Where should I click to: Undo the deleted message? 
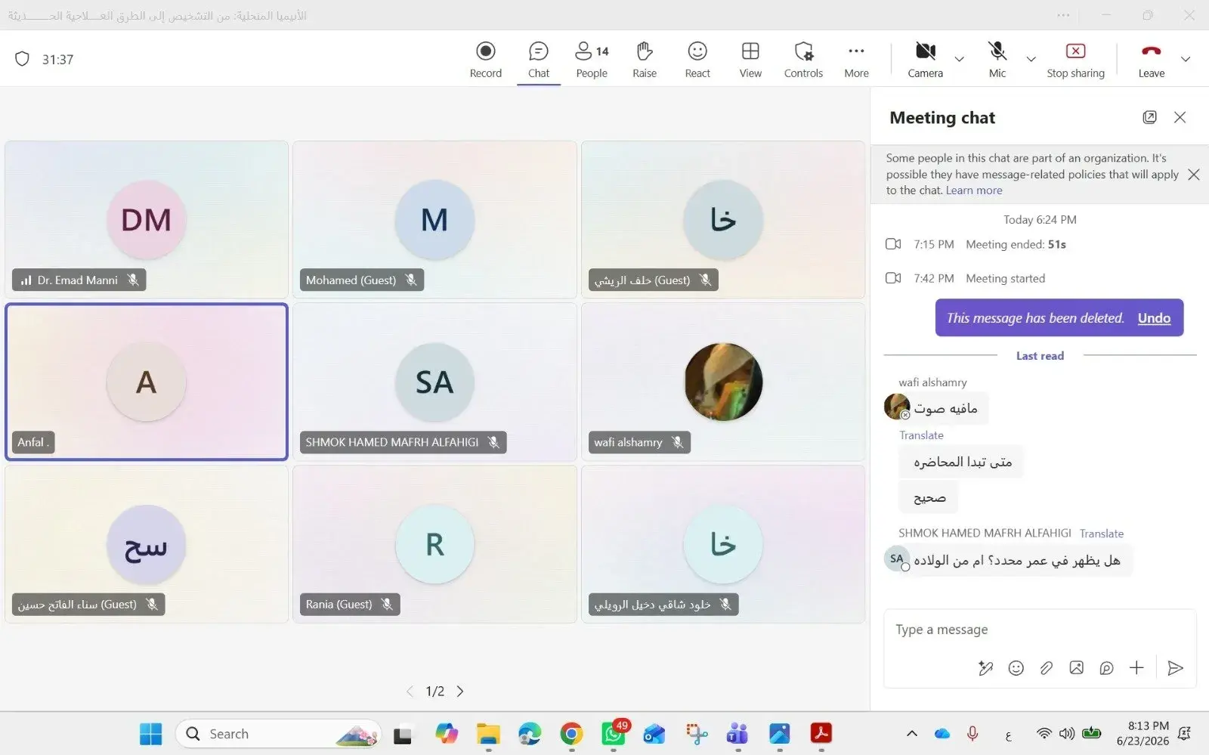point(1154,318)
